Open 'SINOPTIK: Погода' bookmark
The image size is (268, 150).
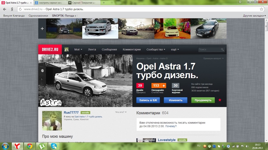[x=64, y=16]
